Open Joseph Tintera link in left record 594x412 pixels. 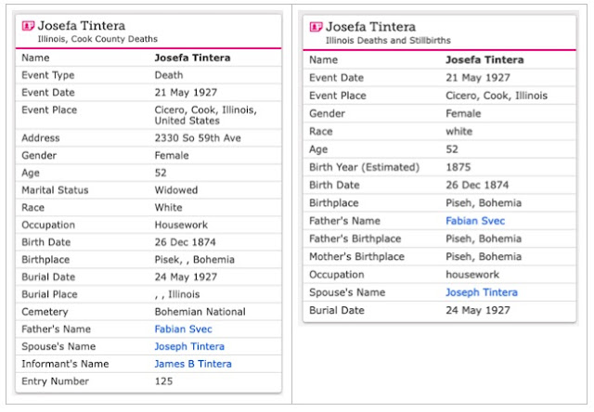[x=189, y=347]
